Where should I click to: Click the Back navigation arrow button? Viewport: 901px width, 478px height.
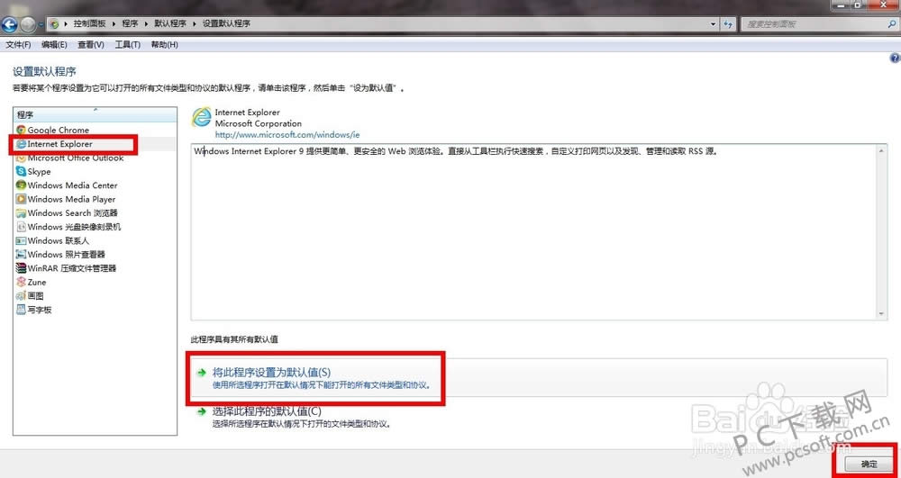[11, 23]
